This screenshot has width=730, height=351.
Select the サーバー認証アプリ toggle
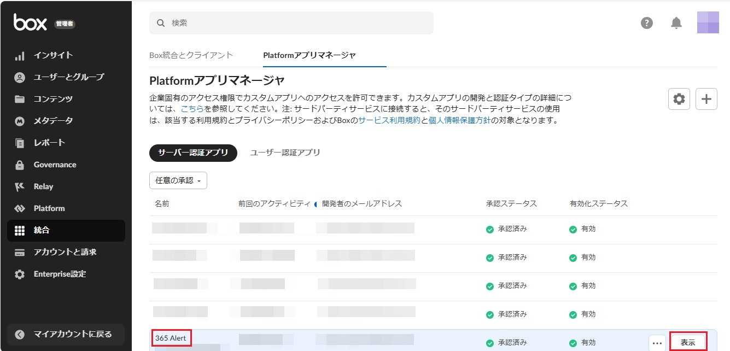(193, 153)
